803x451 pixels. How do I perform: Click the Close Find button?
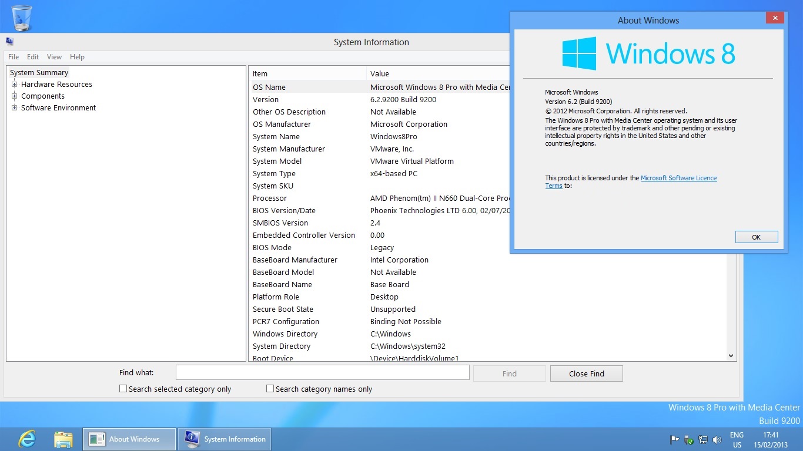point(587,373)
